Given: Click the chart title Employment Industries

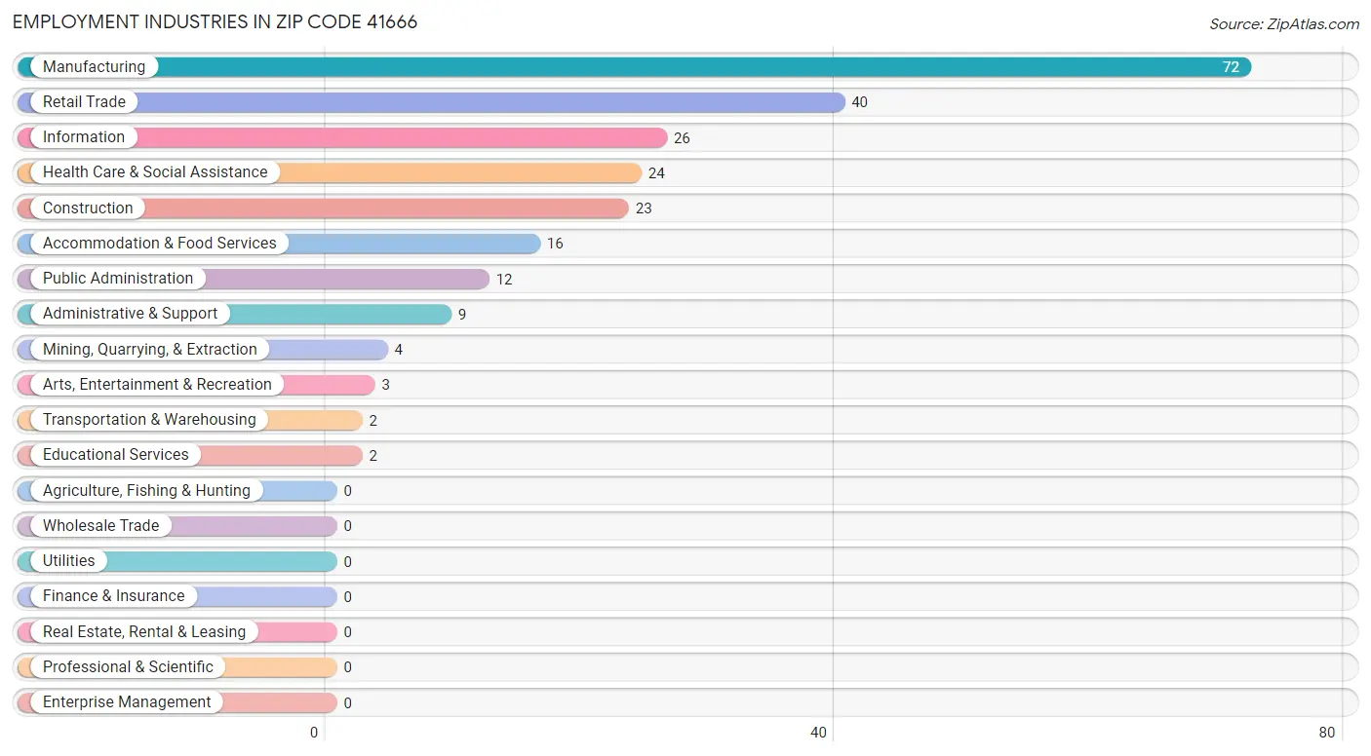Looking at the screenshot, I should (215, 21).
